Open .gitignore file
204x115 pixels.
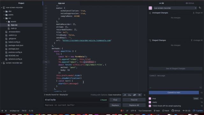(x=12, y=39)
